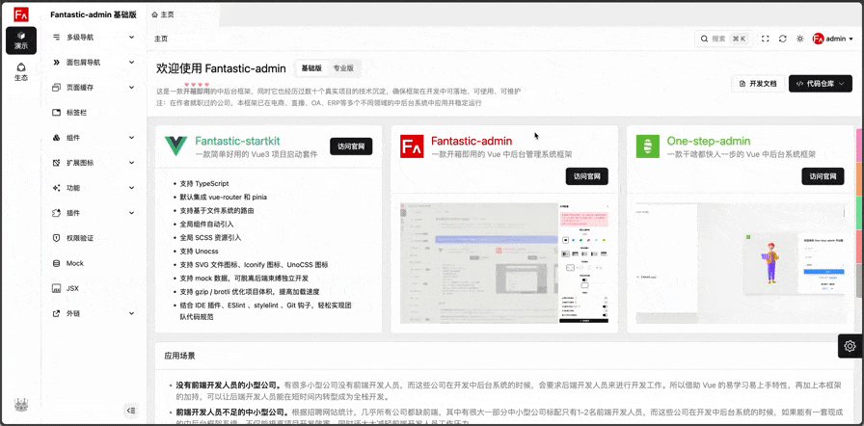The image size is (864, 426).
Task: Open the 标签栏 sidebar menu item
Action: tap(76, 112)
